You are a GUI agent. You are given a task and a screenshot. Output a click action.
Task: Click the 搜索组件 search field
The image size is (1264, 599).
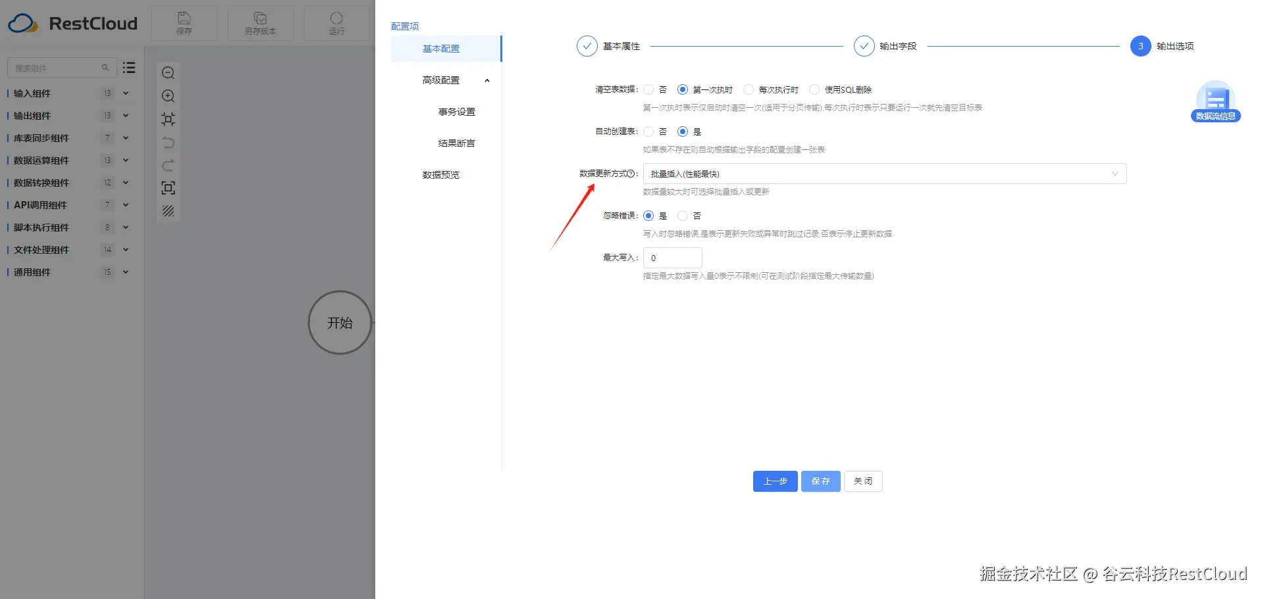[x=62, y=68]
